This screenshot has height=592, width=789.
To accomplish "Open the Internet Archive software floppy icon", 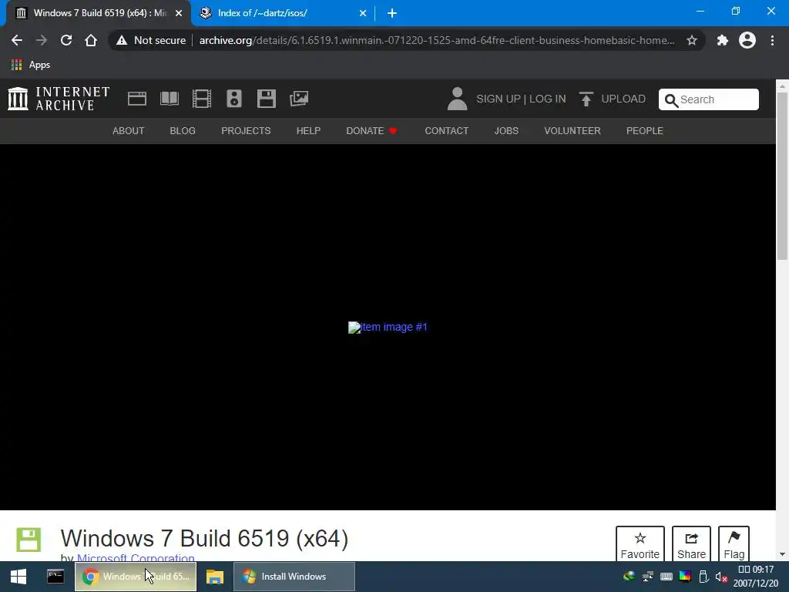I will click(x=266, y=99).
